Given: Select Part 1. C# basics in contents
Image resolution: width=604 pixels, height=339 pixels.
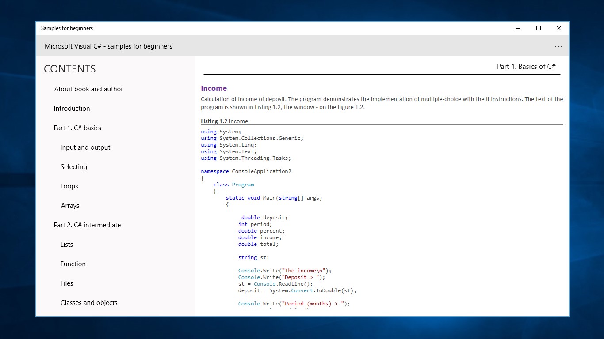Looking at the screenshot, I should 77,128.
